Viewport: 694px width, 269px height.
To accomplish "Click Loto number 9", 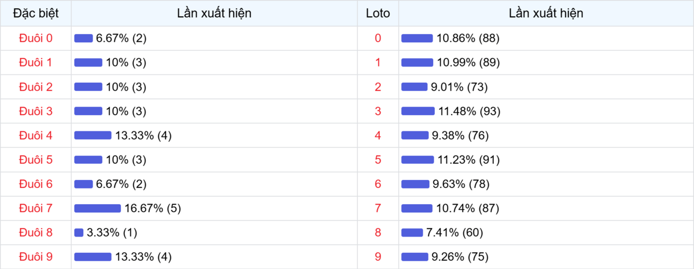I will pos(378,257).
